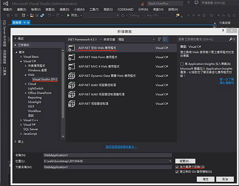Expand the Visual Basic tree node

click(21, 57)
